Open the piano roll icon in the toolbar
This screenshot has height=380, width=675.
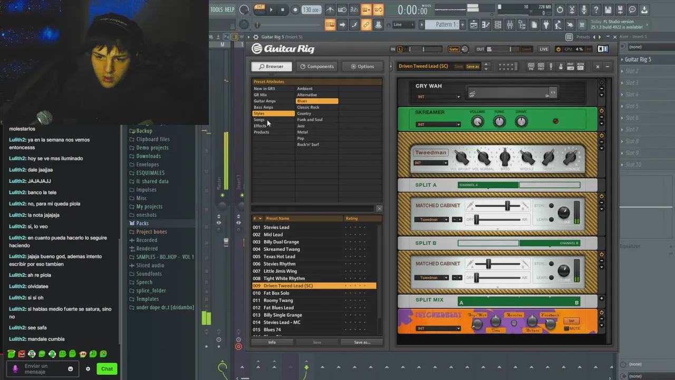click(x=486, y=25)
